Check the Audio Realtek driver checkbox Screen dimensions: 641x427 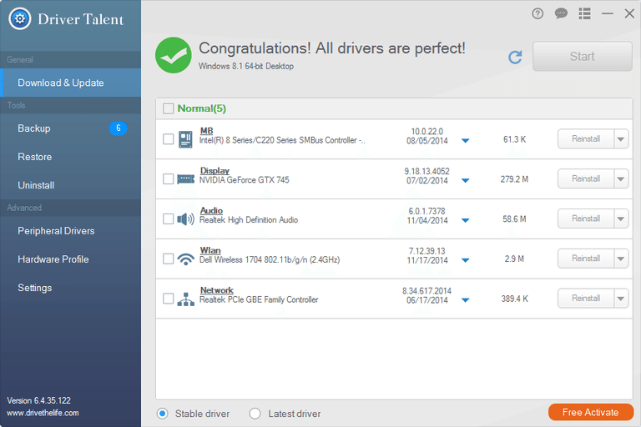pyautogui.click(x=168, y=219)
